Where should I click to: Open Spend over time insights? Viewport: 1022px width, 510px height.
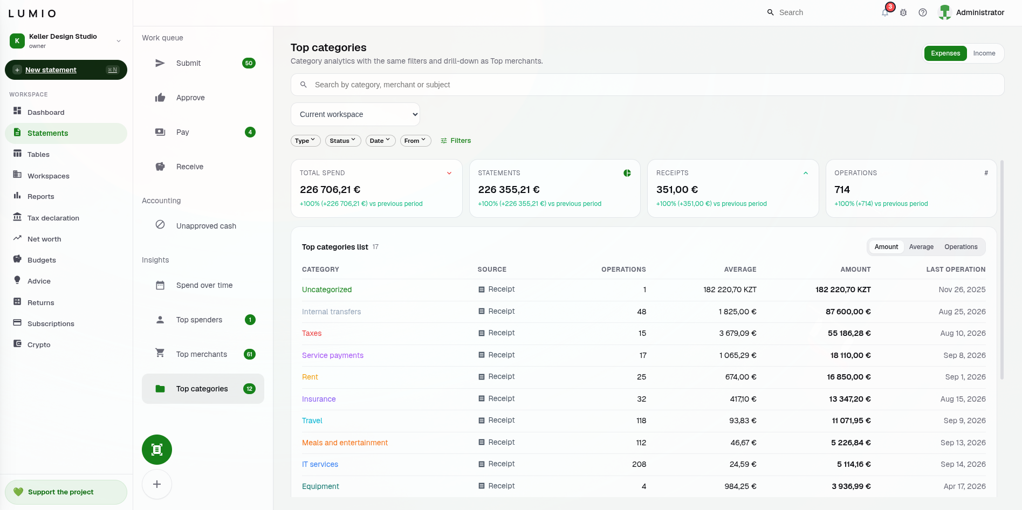click(203, 285)
